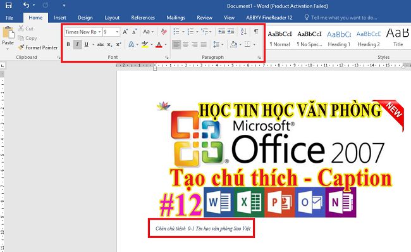411x252 pixels.
Task: Decrease font size with Shrink Font icon
Action: [x=134, y=32]
